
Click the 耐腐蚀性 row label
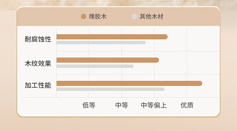38,39
